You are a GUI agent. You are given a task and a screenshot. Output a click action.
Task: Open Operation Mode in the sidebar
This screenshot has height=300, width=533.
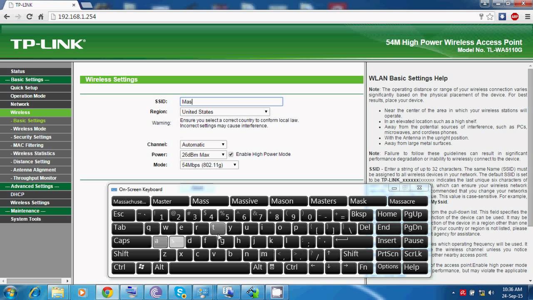(x=28, y=96)
